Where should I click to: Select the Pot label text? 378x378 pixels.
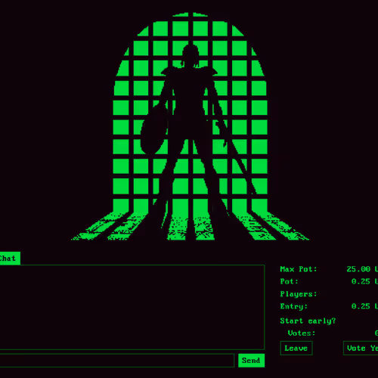coord(289,281)
